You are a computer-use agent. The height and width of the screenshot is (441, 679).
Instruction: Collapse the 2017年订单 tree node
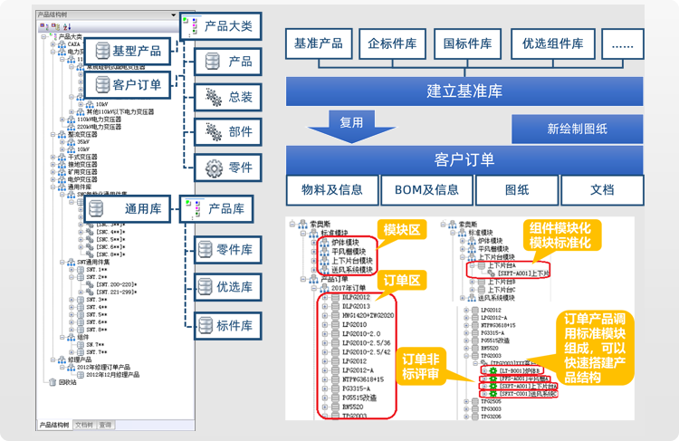pyautogui.click(x=314, y=287)
